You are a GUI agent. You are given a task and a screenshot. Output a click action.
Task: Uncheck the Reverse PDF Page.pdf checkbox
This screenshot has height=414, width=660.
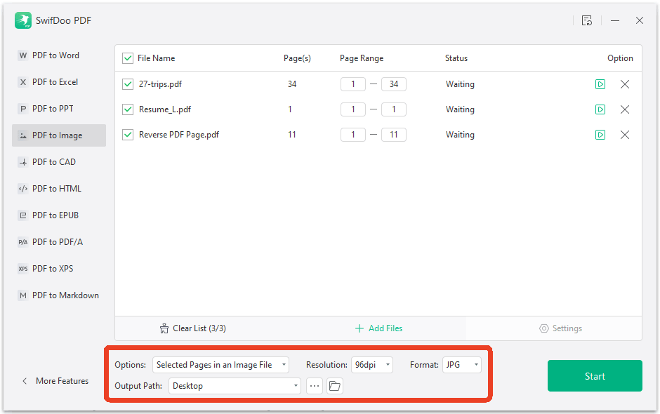pyautogui.click(x=128, y=135)
